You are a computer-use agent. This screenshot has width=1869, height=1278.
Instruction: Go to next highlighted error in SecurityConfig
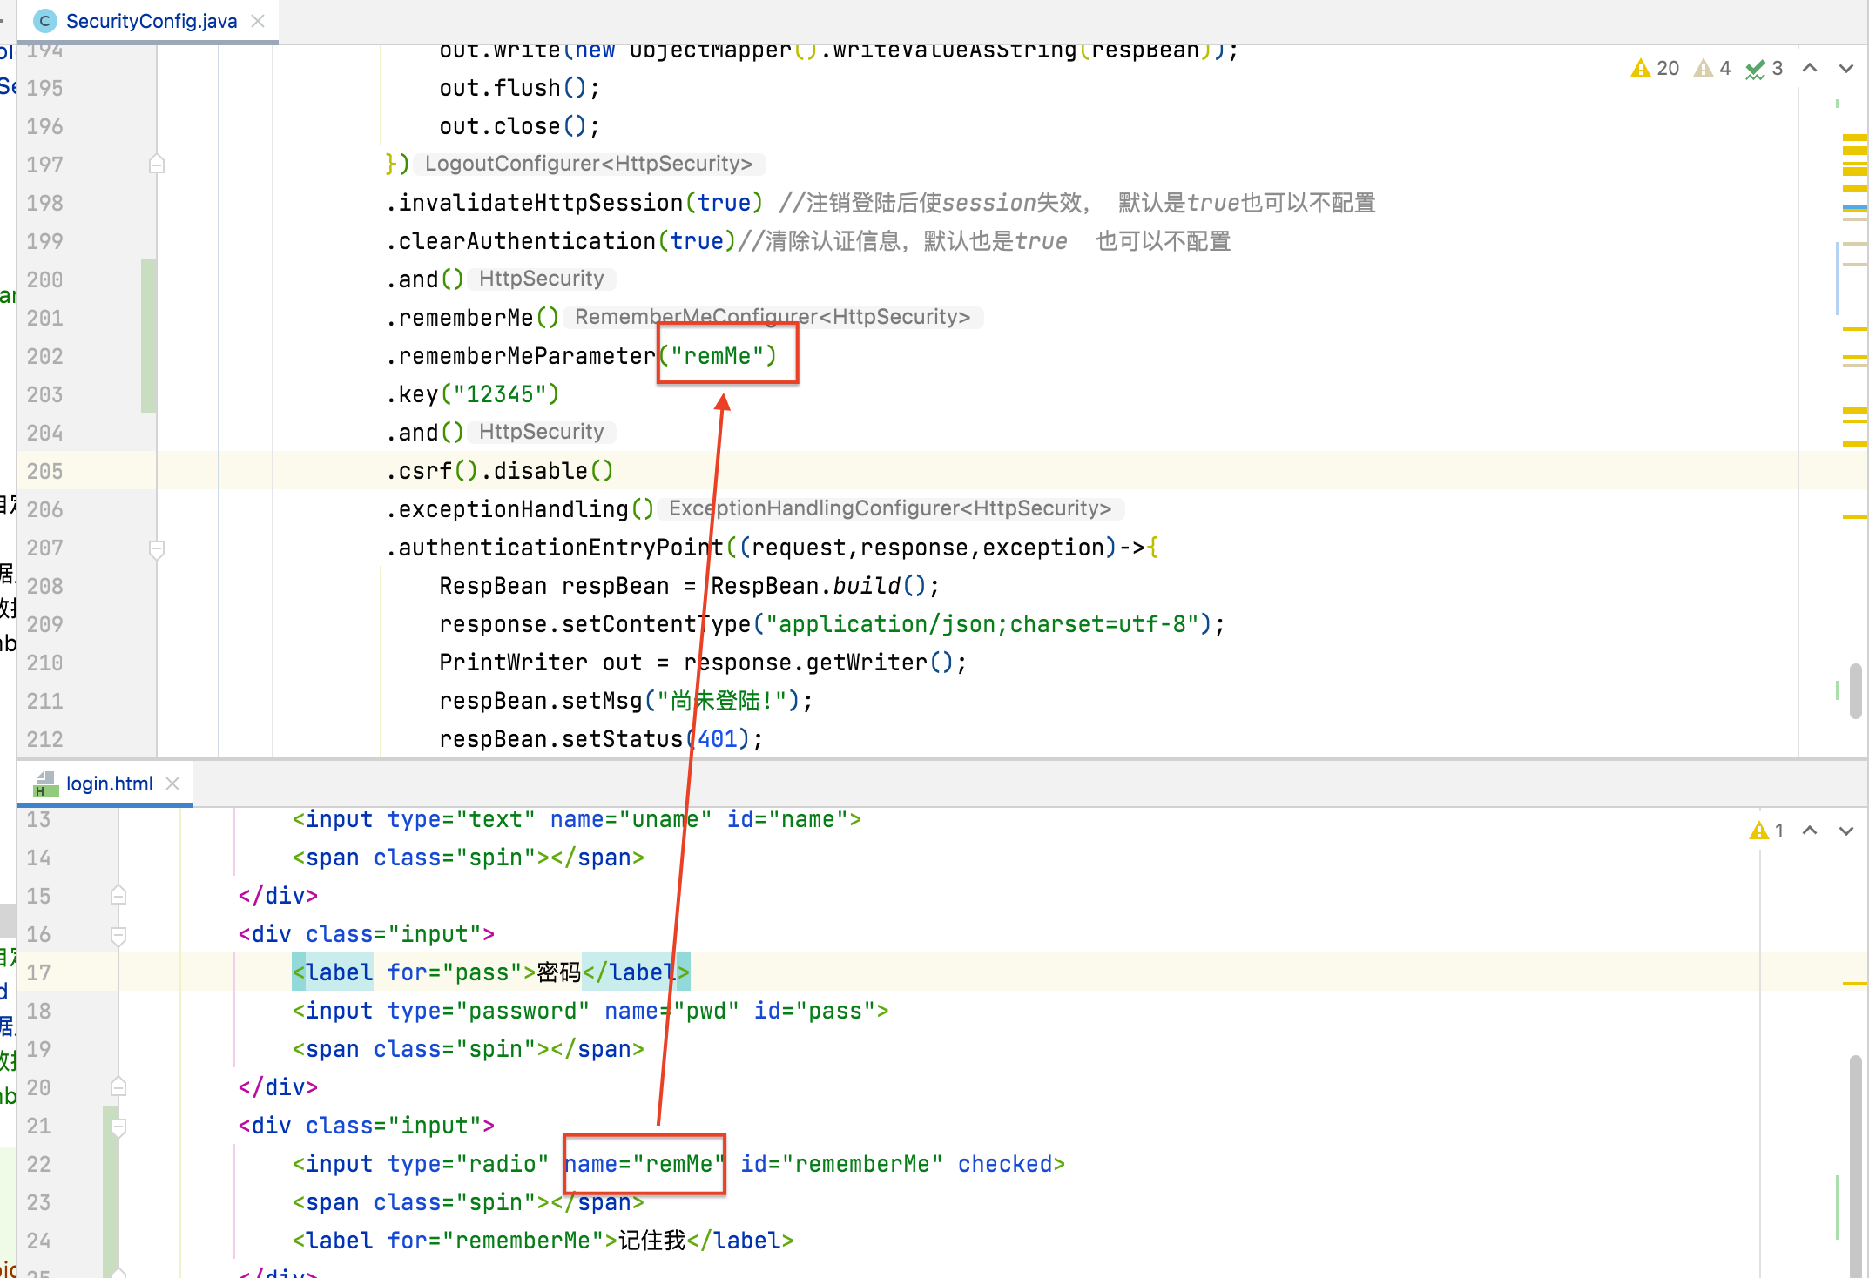pos(1846,68)
